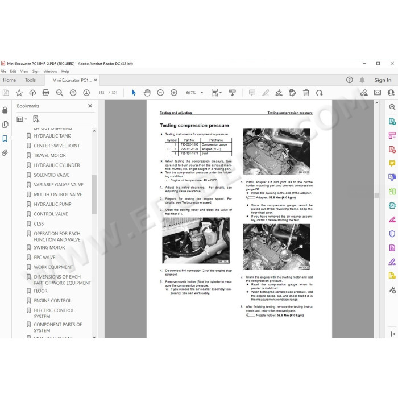Toggle the Bookmarks panel icon
398x398 pixels.
[5, 139]
